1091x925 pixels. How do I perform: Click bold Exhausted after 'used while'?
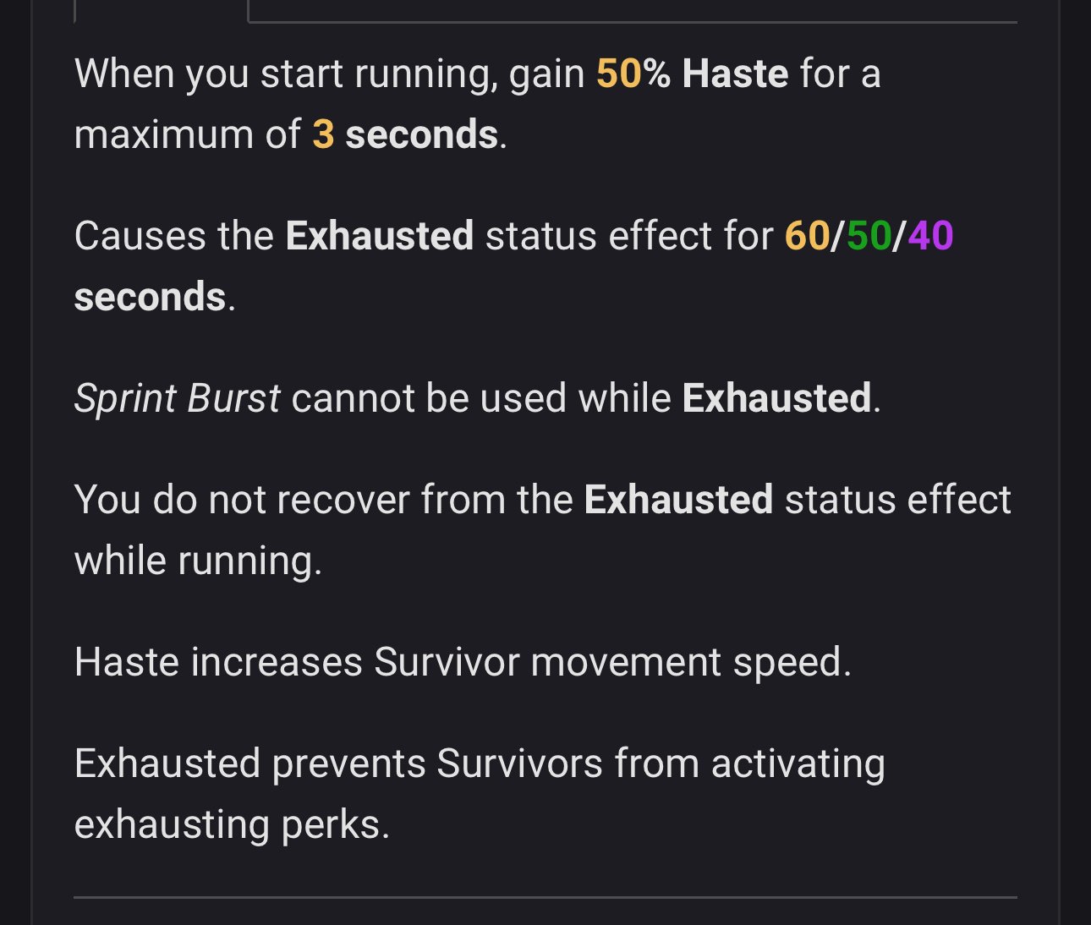[x=776, y=398]
